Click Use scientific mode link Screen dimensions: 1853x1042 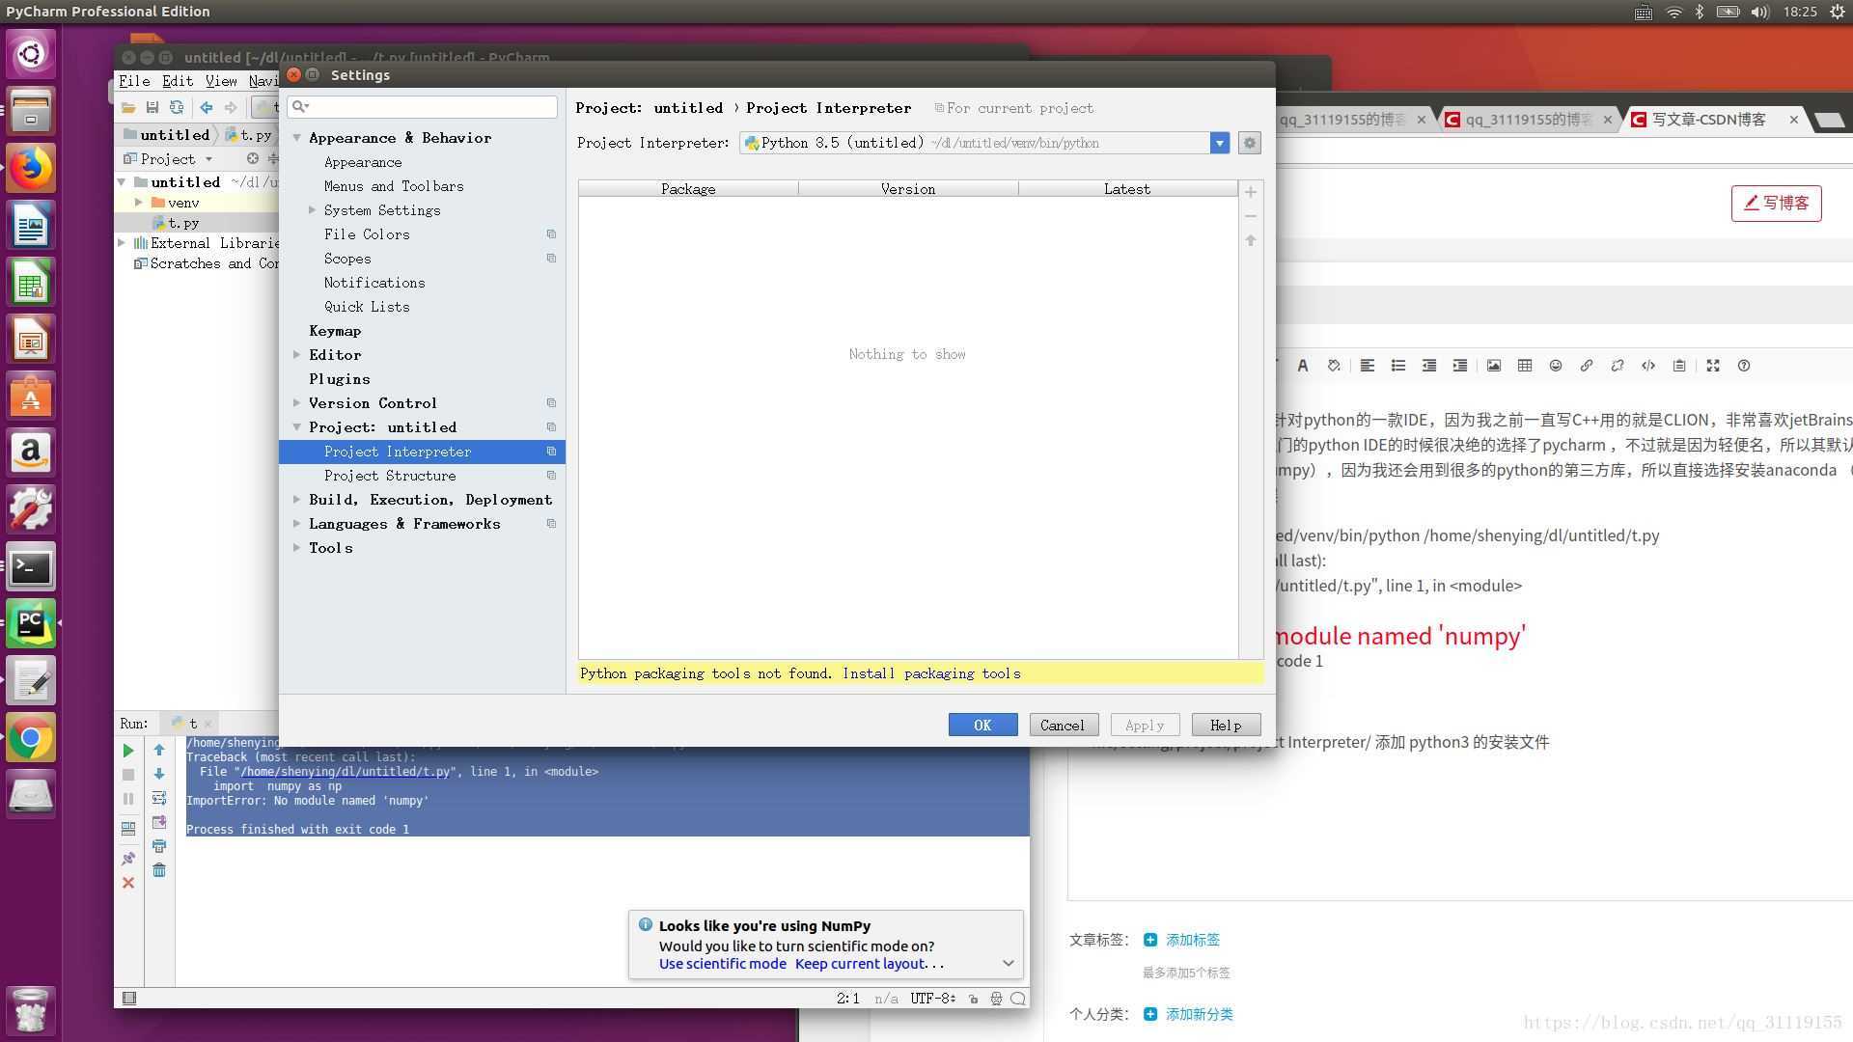tap(722, 964)
